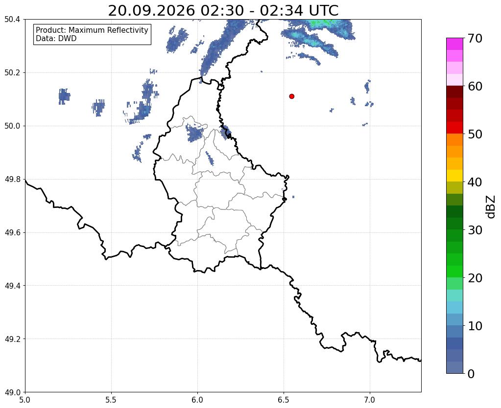501x408 pixels.
Task: Click the red station marker dot
Action: point(291,96)
